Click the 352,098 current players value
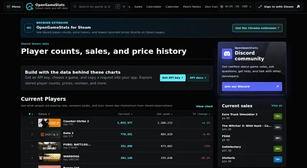307x168 pixels. pos(127,146)
